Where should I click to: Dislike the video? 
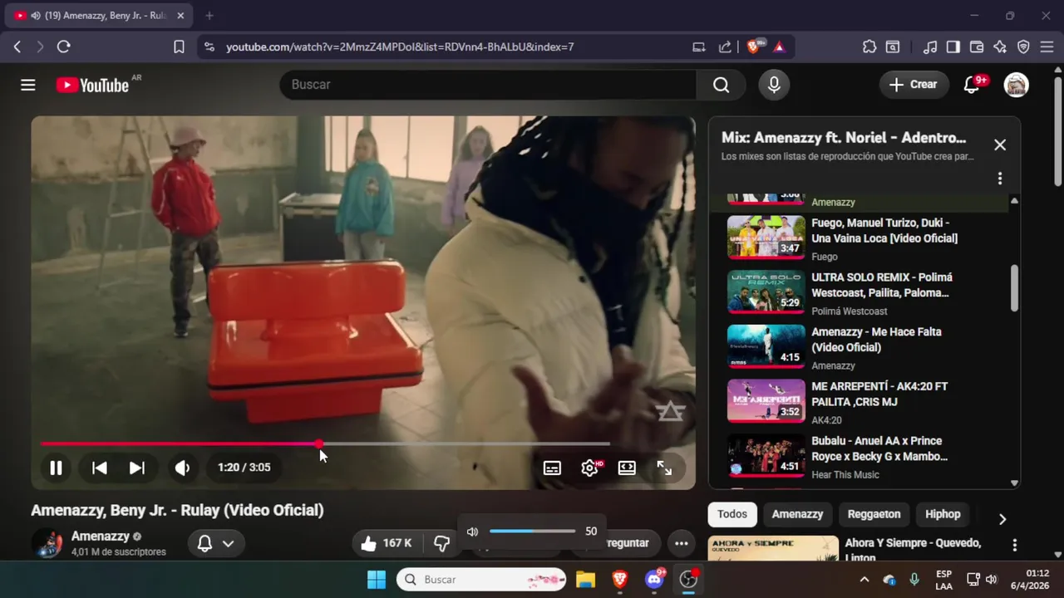tap(442, 543)
